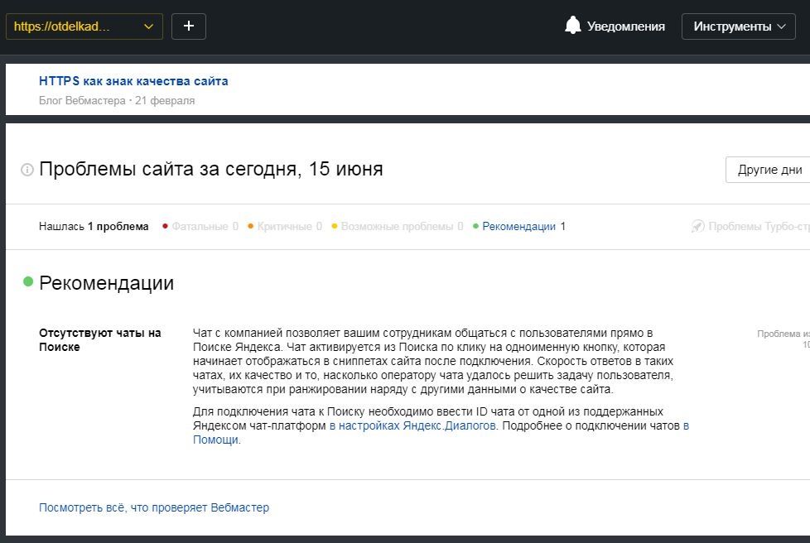Click the notifications bell icon
This screenshot has width=810, height=543.
point(572,26)
